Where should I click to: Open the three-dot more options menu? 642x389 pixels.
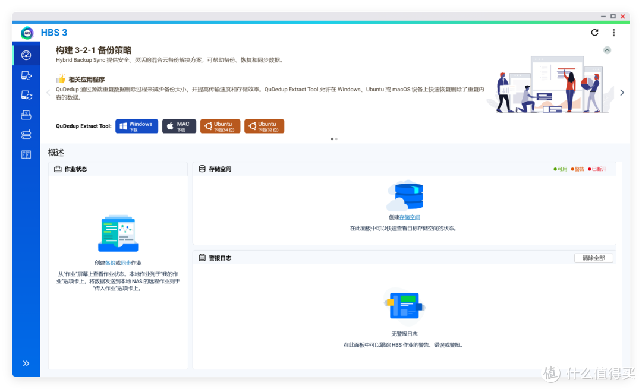[x=613, y=33]
